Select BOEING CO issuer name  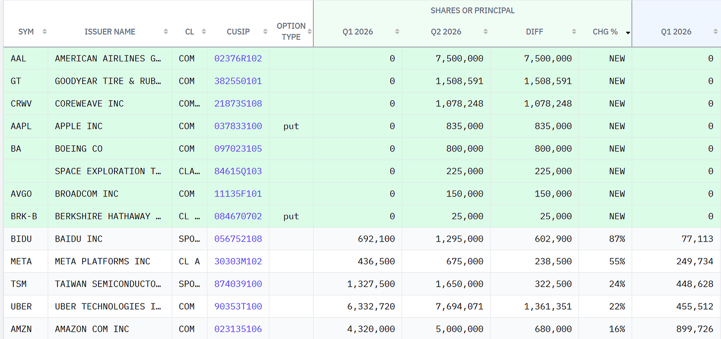(x=79, y=148)
